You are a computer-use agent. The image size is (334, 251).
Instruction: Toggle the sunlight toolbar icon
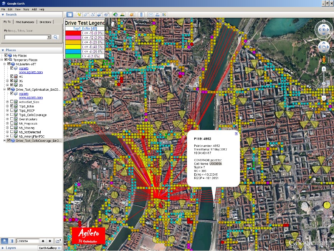tap(122, 15)
